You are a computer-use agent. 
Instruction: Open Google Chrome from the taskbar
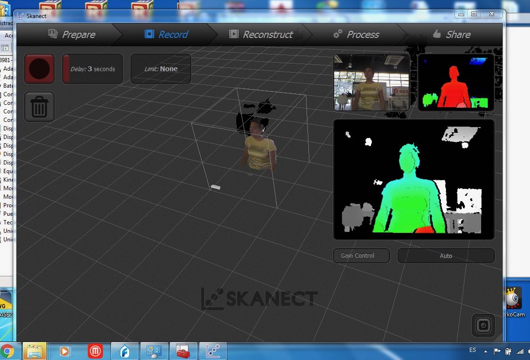7,351
